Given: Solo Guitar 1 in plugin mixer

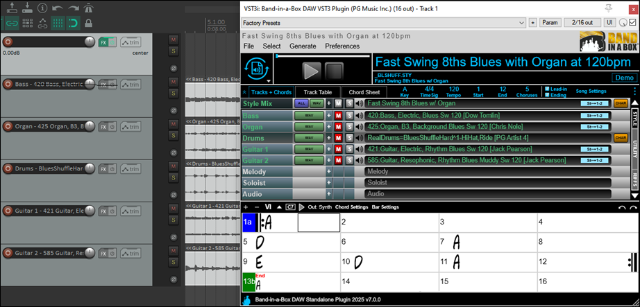Looking at the screenshot, I should point(349,149).
